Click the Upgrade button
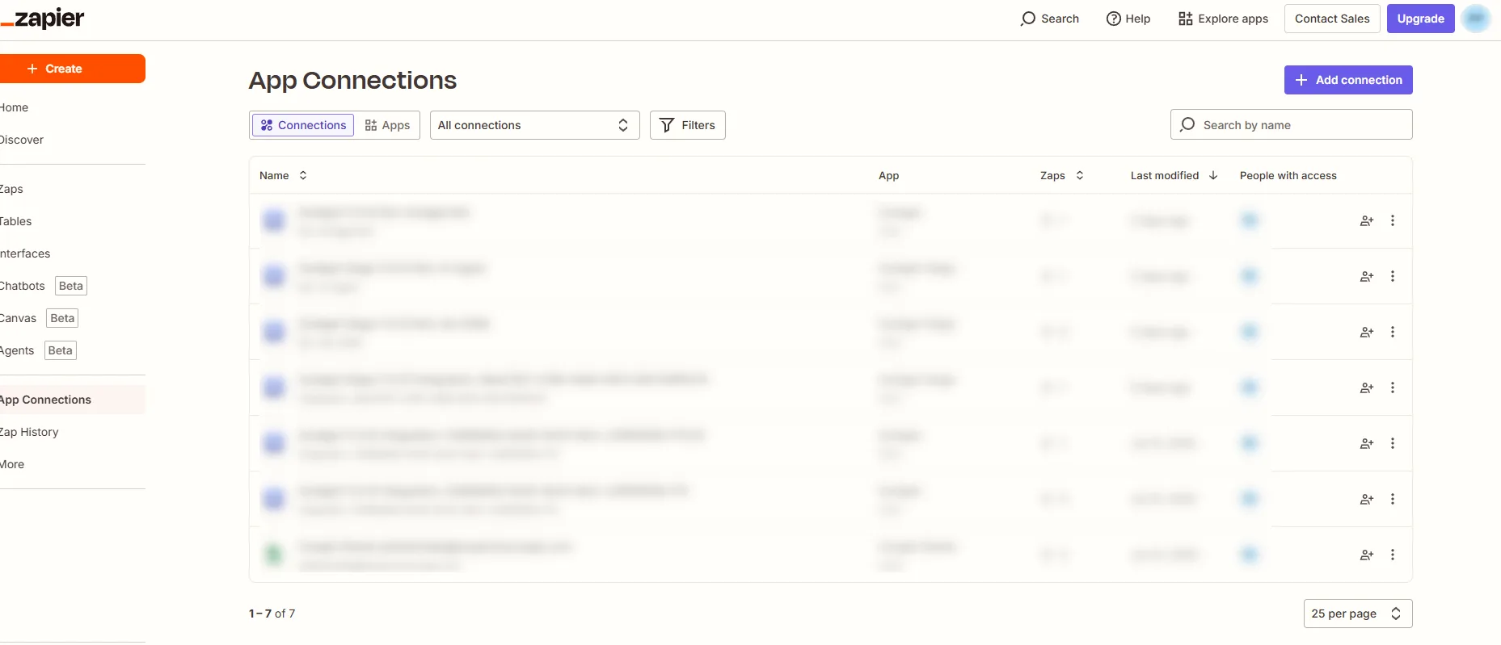The height and width of the screenshot is (645, 1501). (x=1420, y=19)
